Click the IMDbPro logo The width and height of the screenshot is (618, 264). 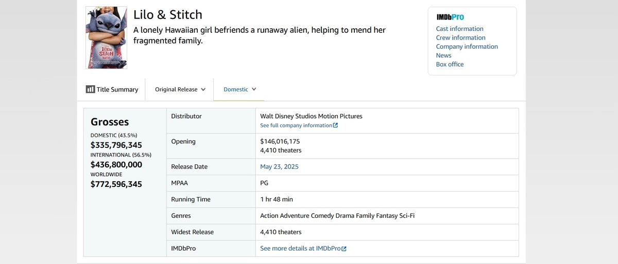450,17
